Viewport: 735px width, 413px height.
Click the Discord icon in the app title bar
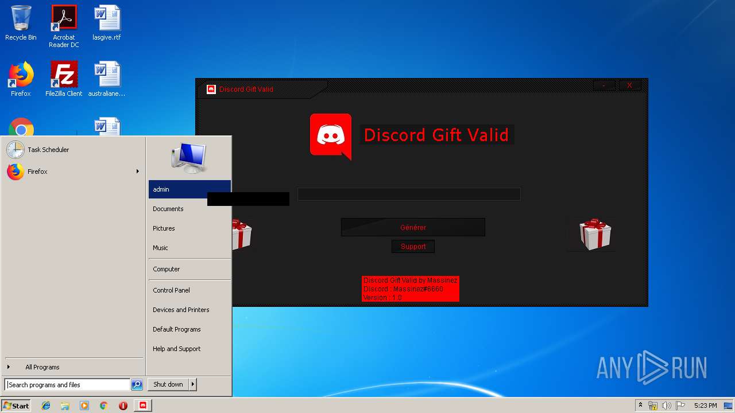coord(211,89)
